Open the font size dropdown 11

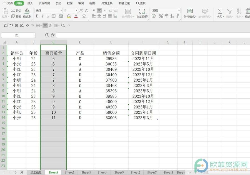click(77, 11)
